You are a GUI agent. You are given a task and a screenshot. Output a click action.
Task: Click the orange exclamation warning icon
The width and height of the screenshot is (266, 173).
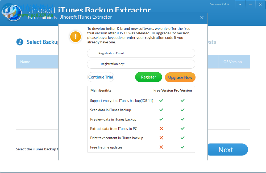[x=75, y=37]
